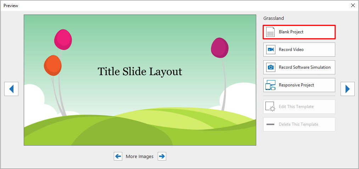Image resolution: width=359 pixels, height=169 pixels.
Task: Go to next template with right arrow
Action: tap(348, 89)
